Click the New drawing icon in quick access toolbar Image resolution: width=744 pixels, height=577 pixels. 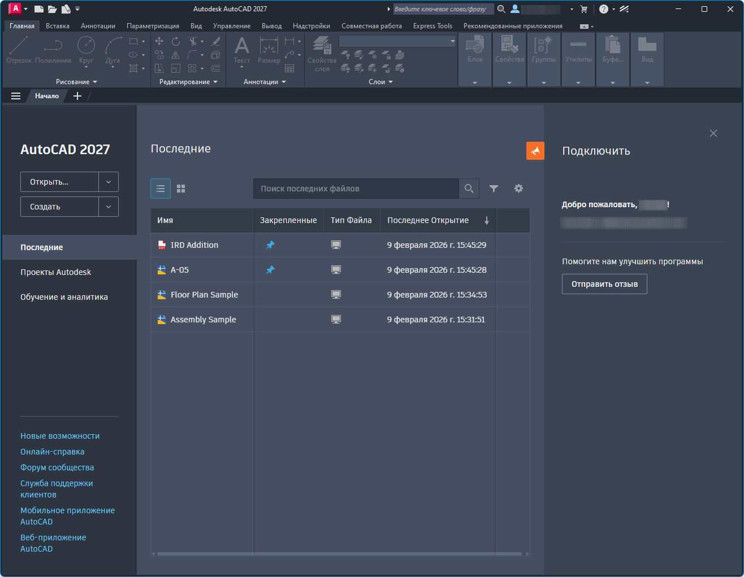click(x=39, y=9)
